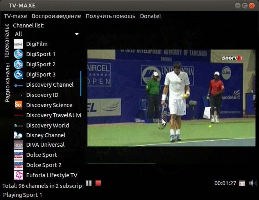
Task: Select Dolce Sport 2 channel name
Action: pyautogui.click(x=44, y=165)
